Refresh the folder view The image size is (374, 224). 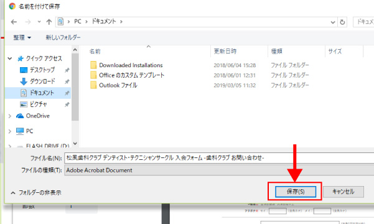[x=342, y=22]
